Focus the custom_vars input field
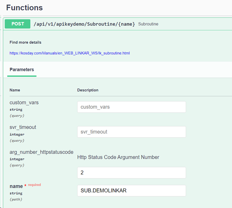The width and height of the screenshot is (232, 208). (131, 107)
